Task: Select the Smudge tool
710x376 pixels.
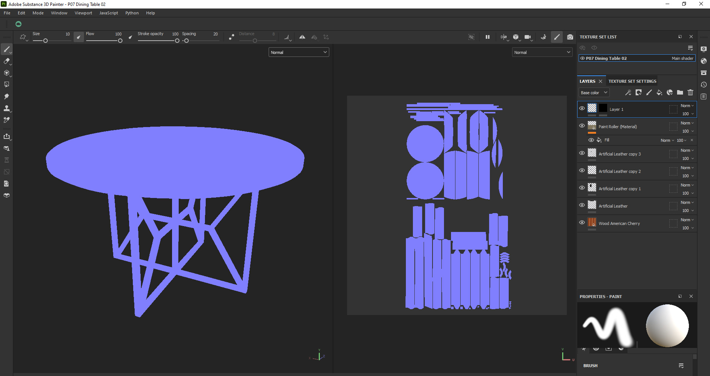Action: pos(7,96)
